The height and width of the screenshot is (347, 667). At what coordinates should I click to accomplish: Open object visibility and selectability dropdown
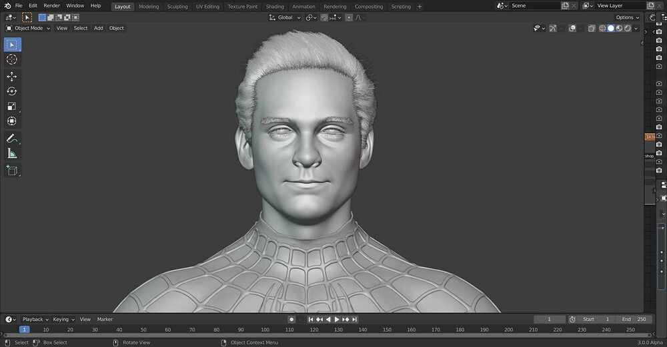coord(539,29)
